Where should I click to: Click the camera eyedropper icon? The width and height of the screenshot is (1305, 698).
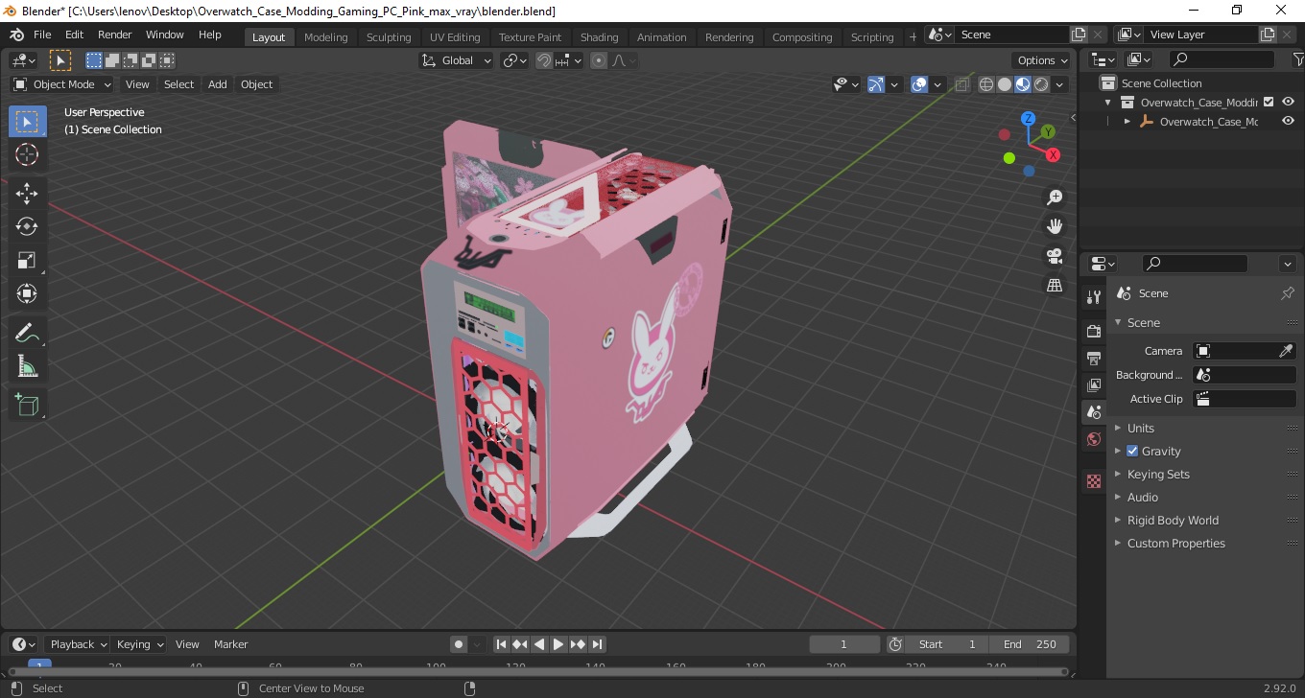pyautogui.click(x=1287, y=351)
